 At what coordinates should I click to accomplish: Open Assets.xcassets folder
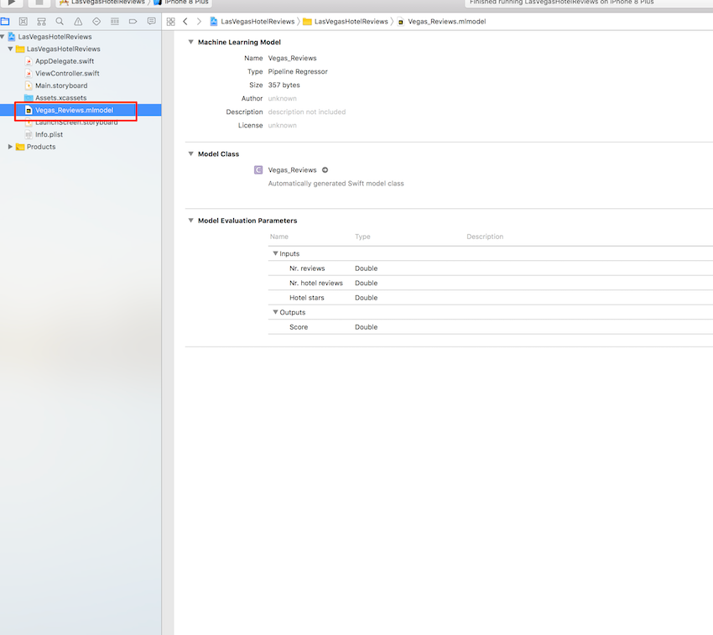(61, 98)
